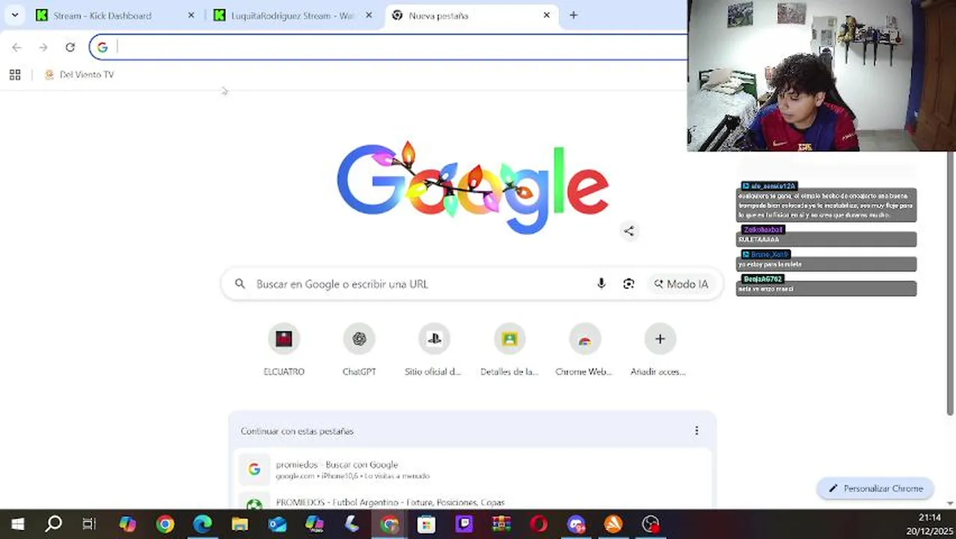Image resolution: width=956 pixels, height=539 pixels.
Task: Open promiedos - Buscar con Google entry
Action: tap(472, 469)
